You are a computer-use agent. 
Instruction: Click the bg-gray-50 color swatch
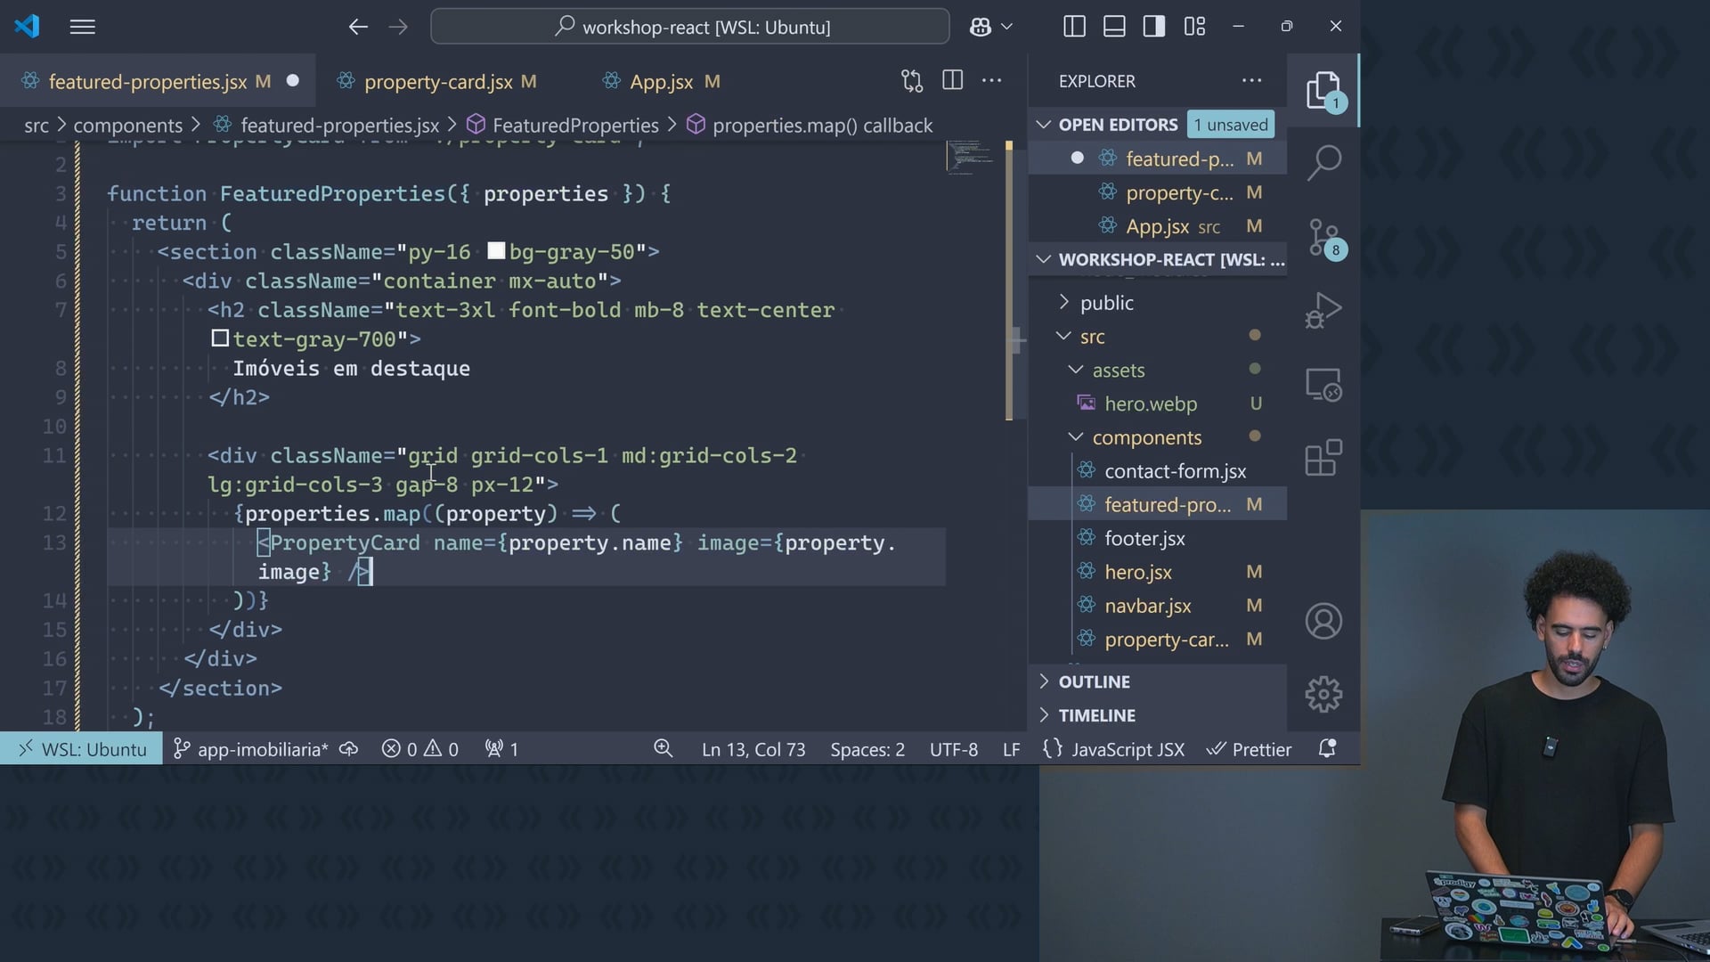(x=496, y=251)
